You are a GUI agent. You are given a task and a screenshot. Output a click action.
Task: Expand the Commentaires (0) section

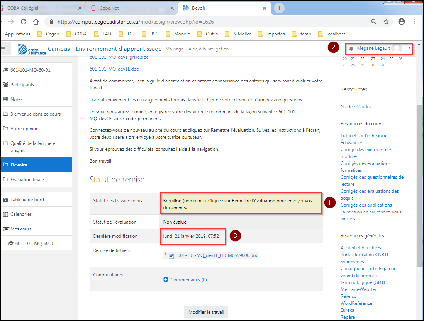click(188, 280)
